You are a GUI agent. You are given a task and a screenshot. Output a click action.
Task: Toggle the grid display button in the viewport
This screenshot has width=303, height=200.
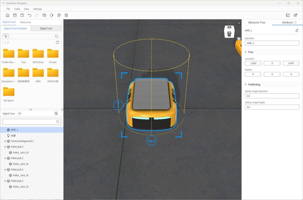coord(239,39)
